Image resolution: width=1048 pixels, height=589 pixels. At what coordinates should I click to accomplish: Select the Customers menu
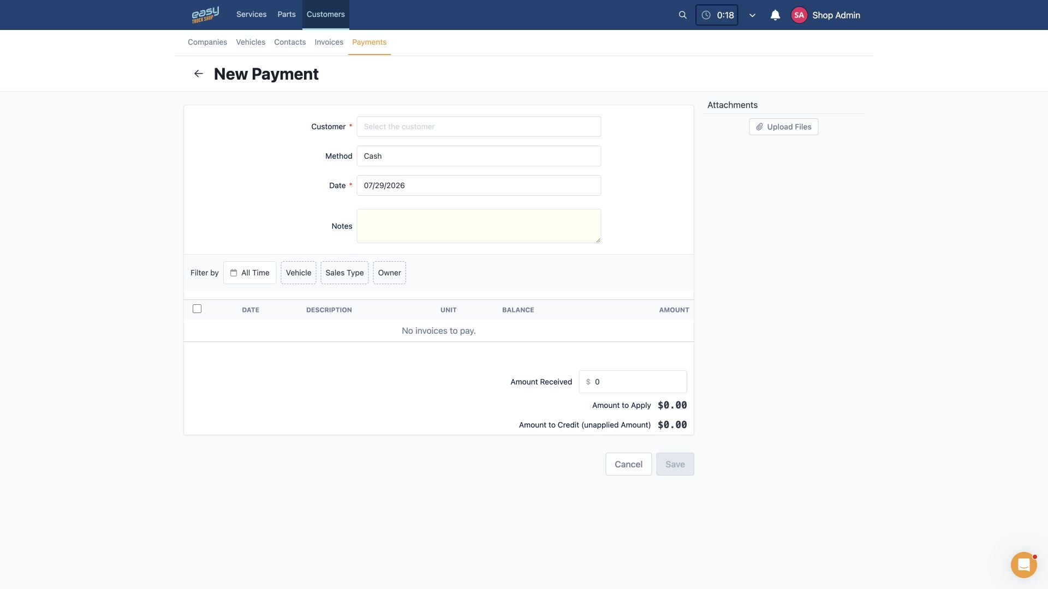(325, 14)
